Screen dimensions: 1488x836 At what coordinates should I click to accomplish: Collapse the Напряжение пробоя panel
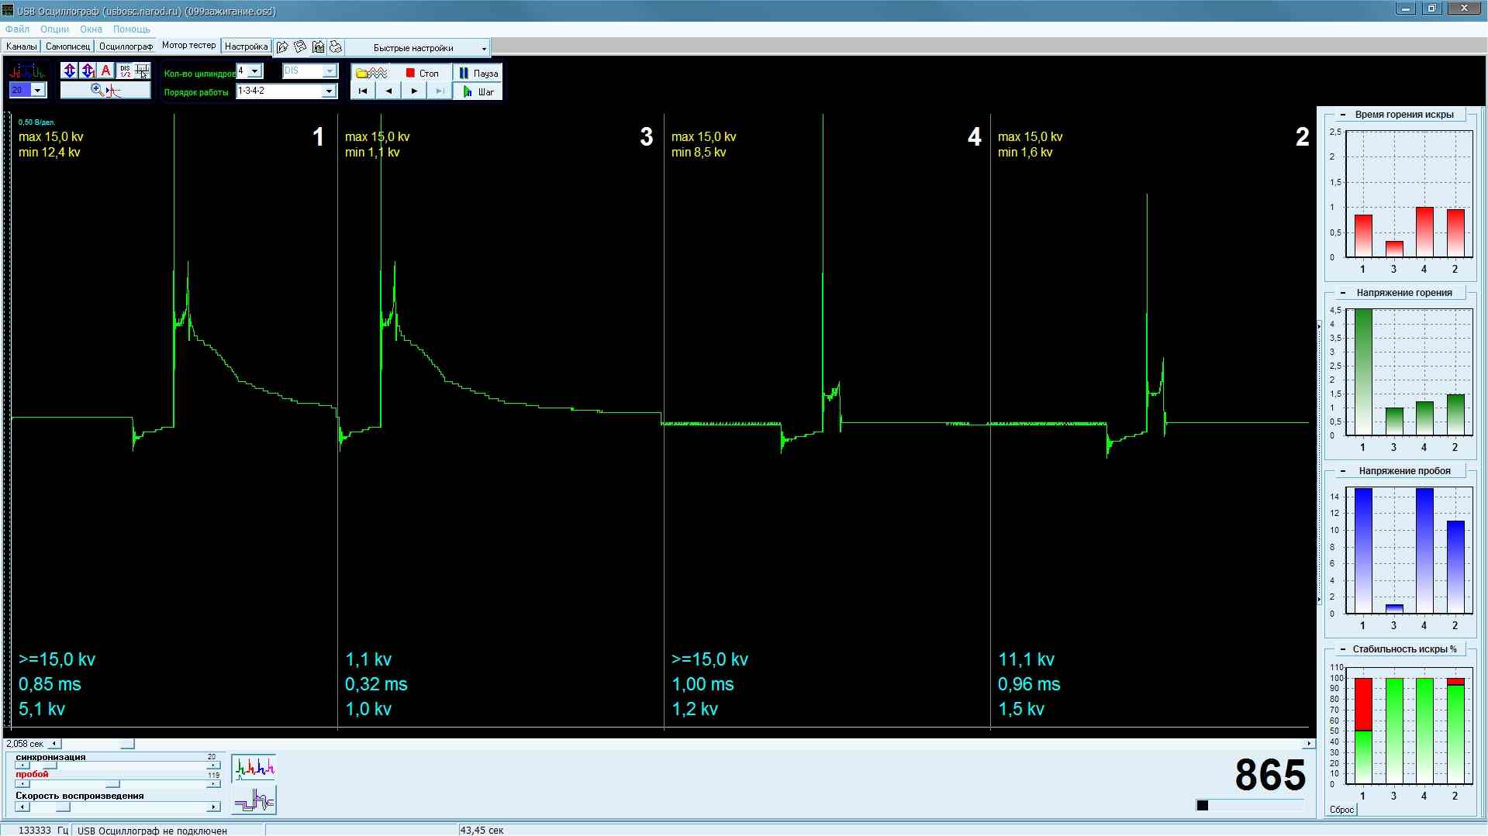click(1342, 471)
